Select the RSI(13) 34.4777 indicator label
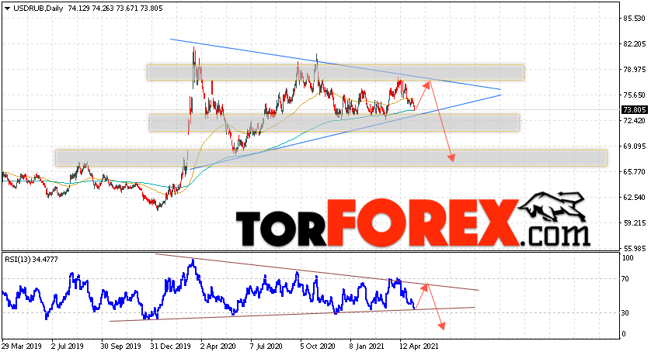The image size is (651, 355). click(32, 260)
